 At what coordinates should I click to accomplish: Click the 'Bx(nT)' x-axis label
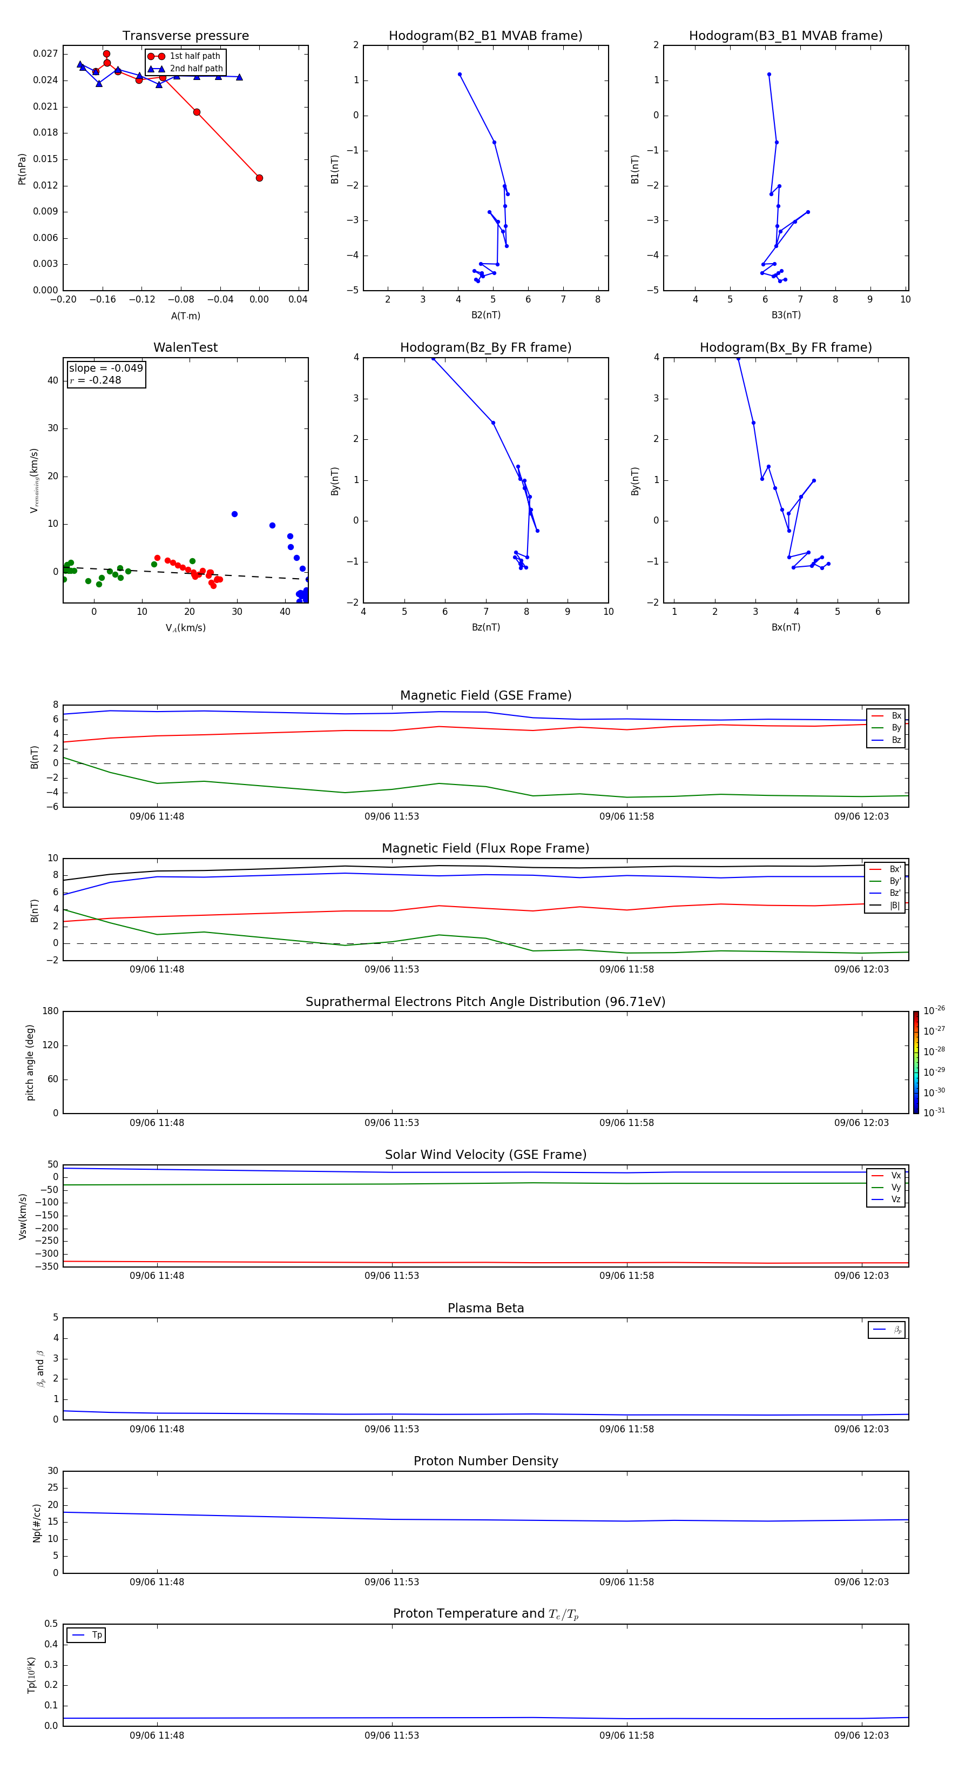pos(786,627)
